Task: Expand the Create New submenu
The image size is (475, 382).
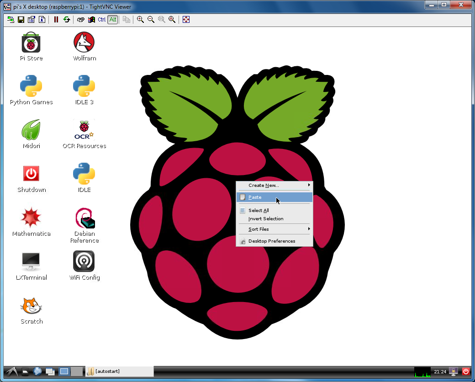Action: pyautogui.click(x=274, y=185)
